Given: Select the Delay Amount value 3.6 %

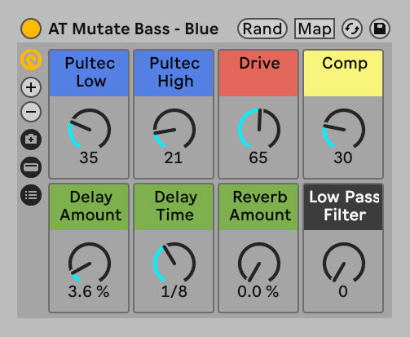Looking at the screenshot, I should (x=89, y=291).
